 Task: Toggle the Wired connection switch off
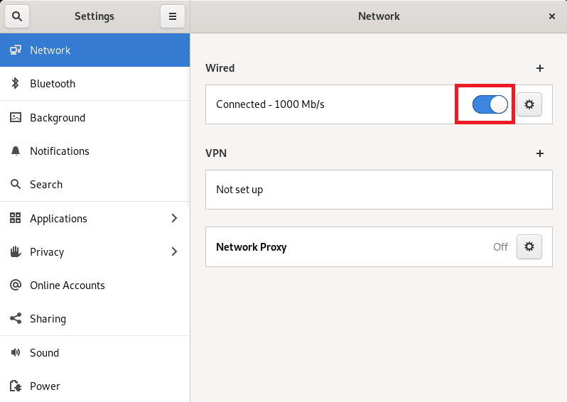[490, 105]
